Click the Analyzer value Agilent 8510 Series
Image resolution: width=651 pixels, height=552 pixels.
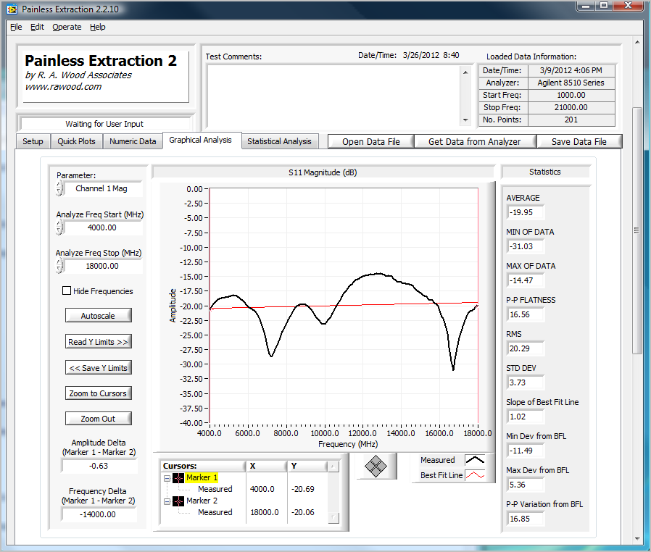571,83
